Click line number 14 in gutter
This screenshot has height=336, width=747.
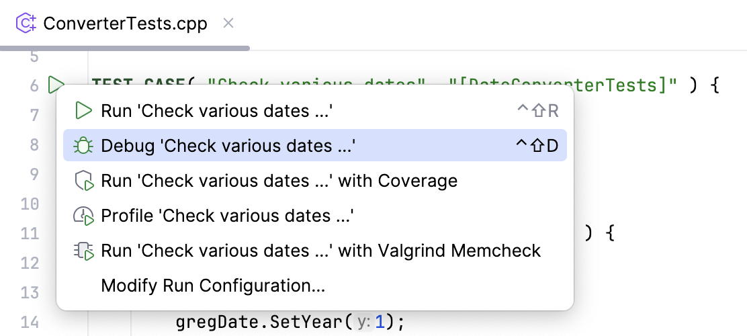coord(30,322)
